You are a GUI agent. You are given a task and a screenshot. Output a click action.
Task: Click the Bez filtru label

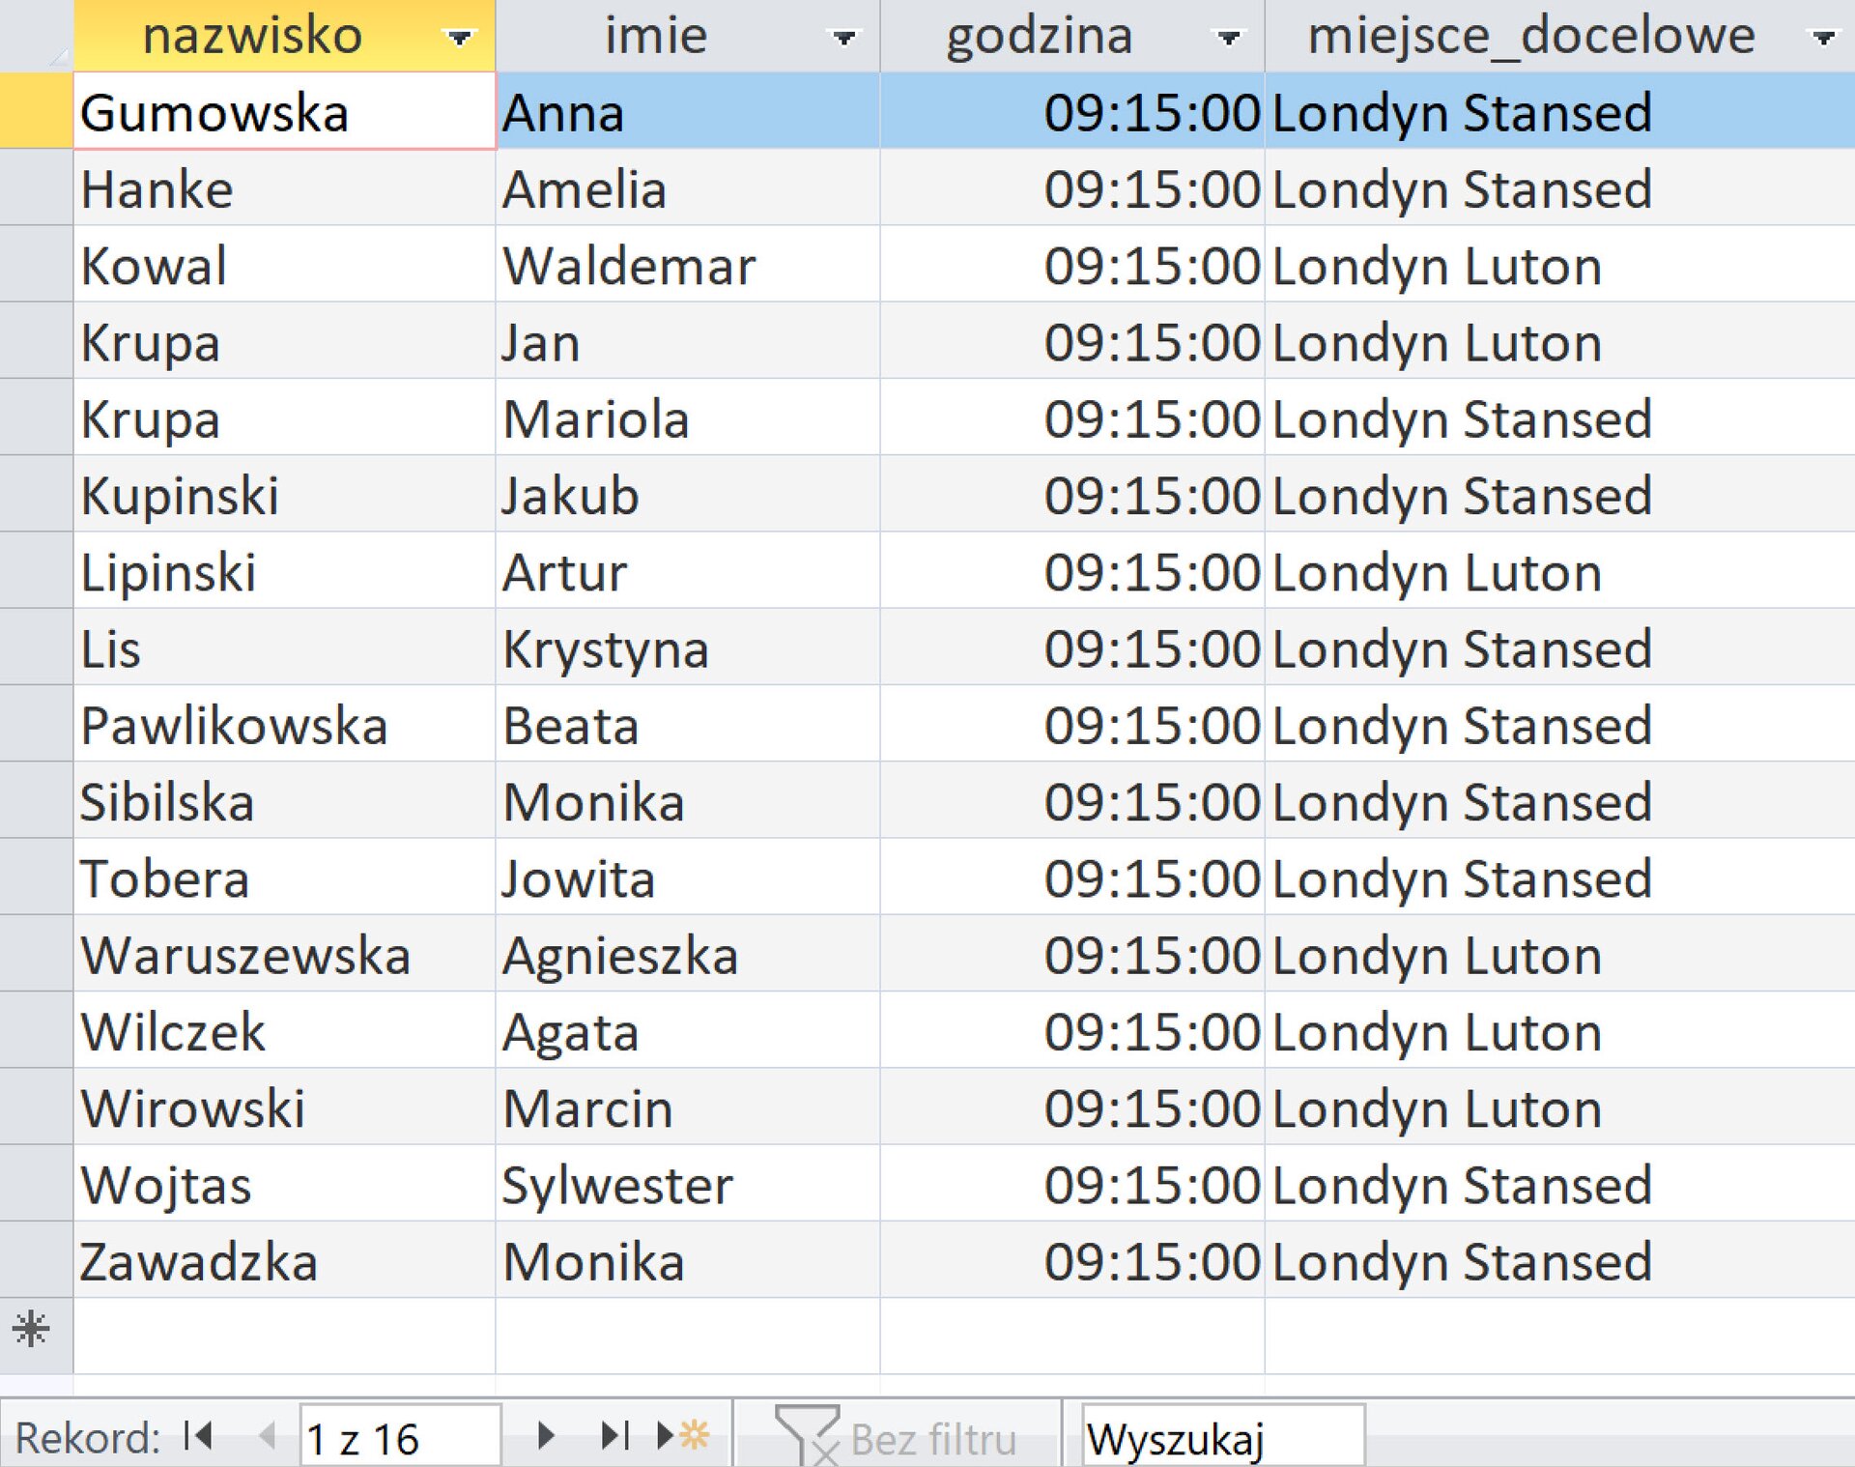tap(933, 1440)
